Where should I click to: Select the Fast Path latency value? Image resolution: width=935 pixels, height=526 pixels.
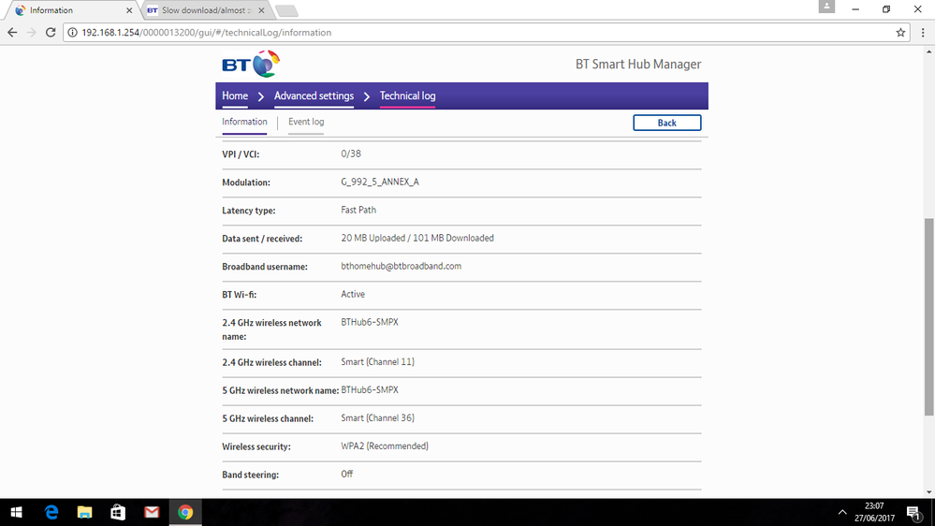click(358, 210)
